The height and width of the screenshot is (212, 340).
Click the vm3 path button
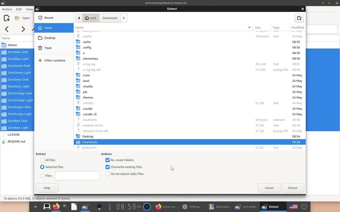point(91,18)
